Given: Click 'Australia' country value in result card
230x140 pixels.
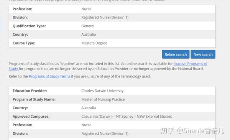Looking at the screenshot, I should click(89, 108).
